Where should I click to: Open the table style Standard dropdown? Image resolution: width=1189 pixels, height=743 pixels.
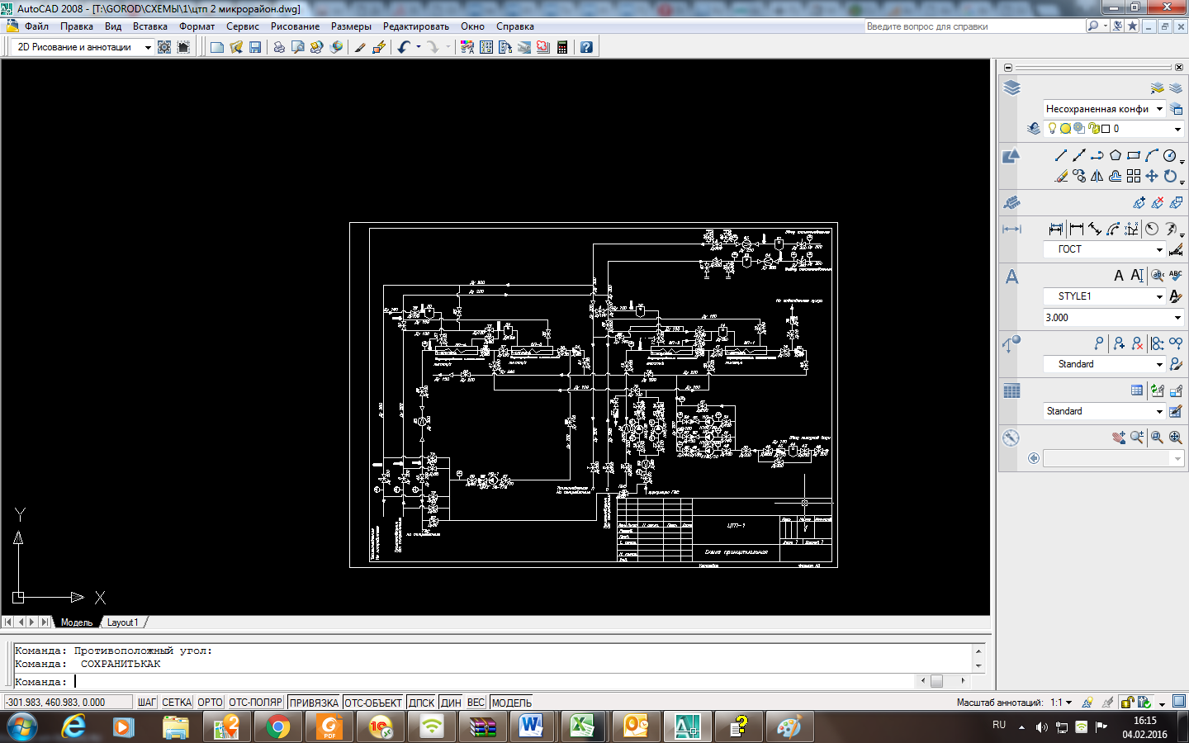(x=1104, y=411)
